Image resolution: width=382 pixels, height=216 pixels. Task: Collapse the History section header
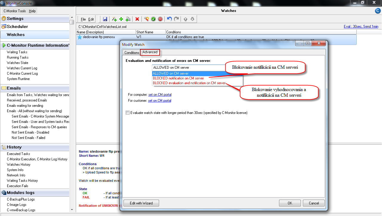tap(35, 147)
